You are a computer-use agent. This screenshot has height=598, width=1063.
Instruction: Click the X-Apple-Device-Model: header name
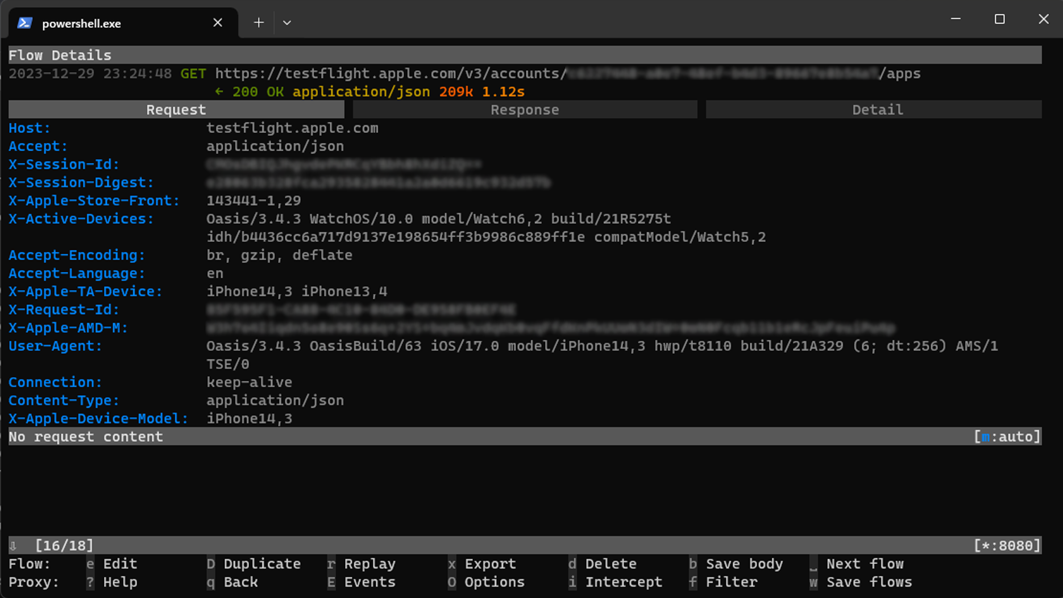[x=98, y=419]
